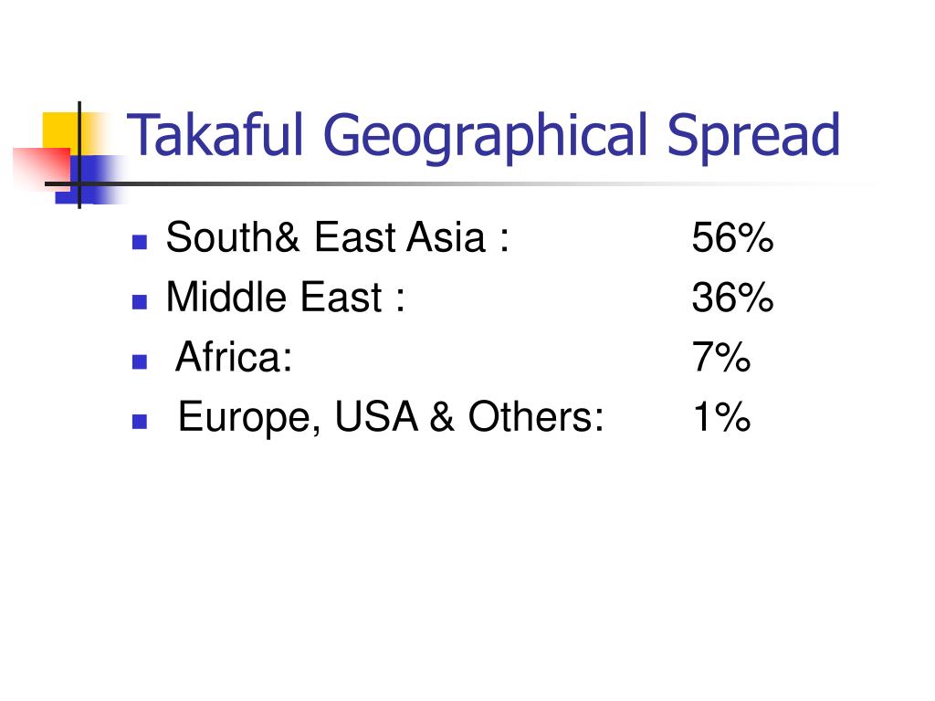Select the Middle East bullet text
This screenshot has height=701, width=935.
pyautogui.click(x=285, y=297)
